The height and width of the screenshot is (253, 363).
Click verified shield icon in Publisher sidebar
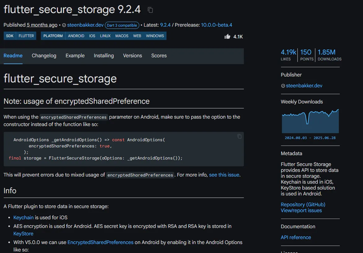click(283, 86)
